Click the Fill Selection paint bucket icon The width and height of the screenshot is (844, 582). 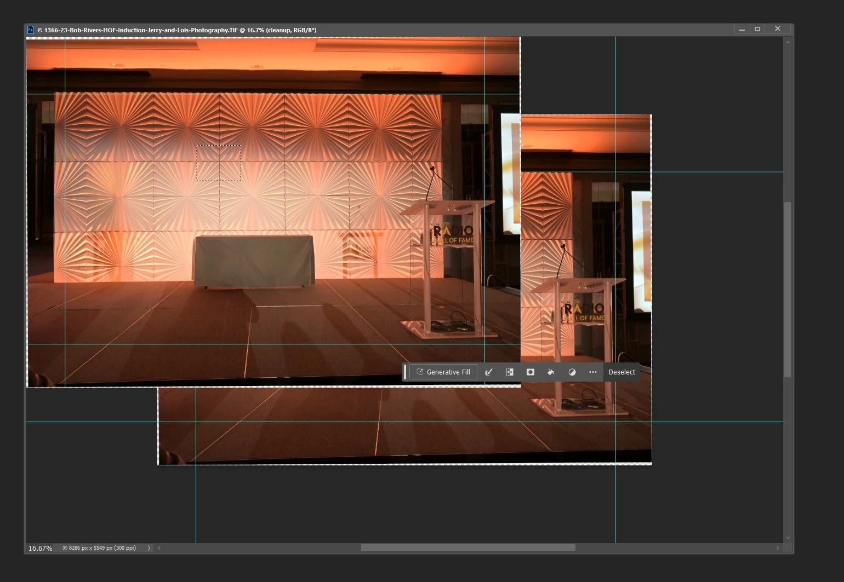pyautogui.click(x=551, y=372)
